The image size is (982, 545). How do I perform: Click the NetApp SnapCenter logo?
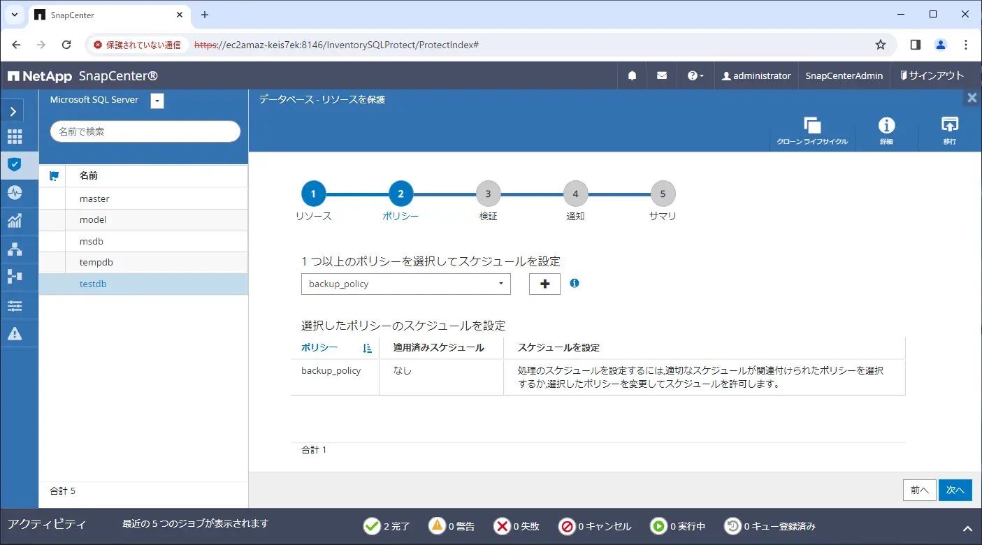[x=82, y=76]
